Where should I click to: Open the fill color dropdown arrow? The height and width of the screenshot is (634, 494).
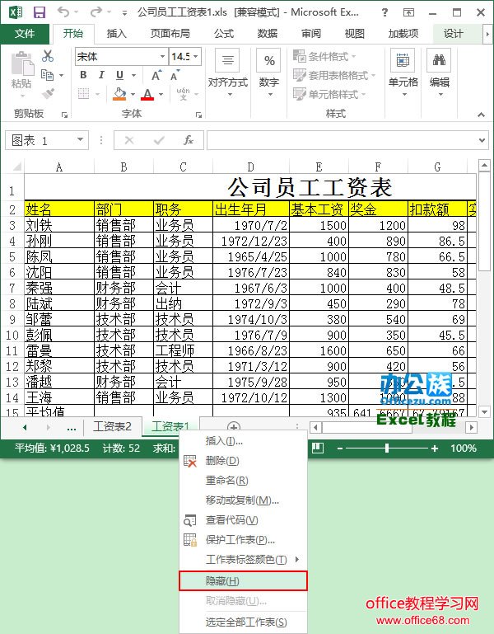pos(133,94)
